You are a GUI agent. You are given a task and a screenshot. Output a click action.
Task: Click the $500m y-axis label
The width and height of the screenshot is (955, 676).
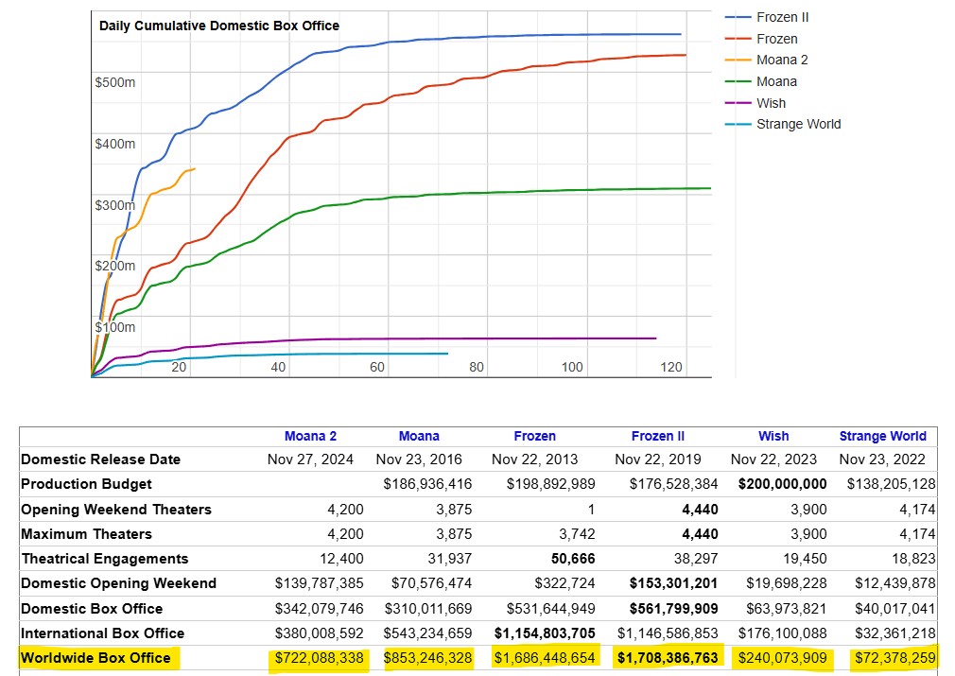click(x=114, y=82)
